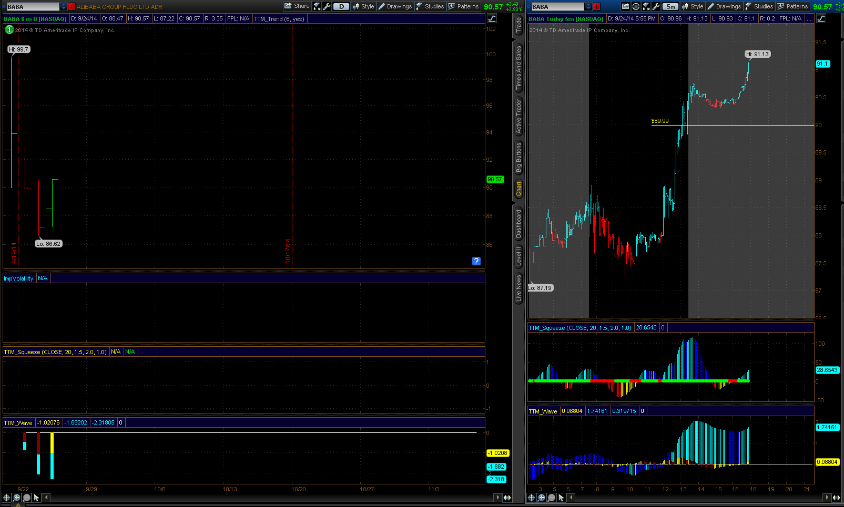Open Studies via the flag icon on the left chart
The height and width of the screenshot is (507, 844).
point(419,6)
